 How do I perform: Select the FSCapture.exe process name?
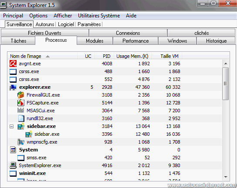[x=42, y=103]
